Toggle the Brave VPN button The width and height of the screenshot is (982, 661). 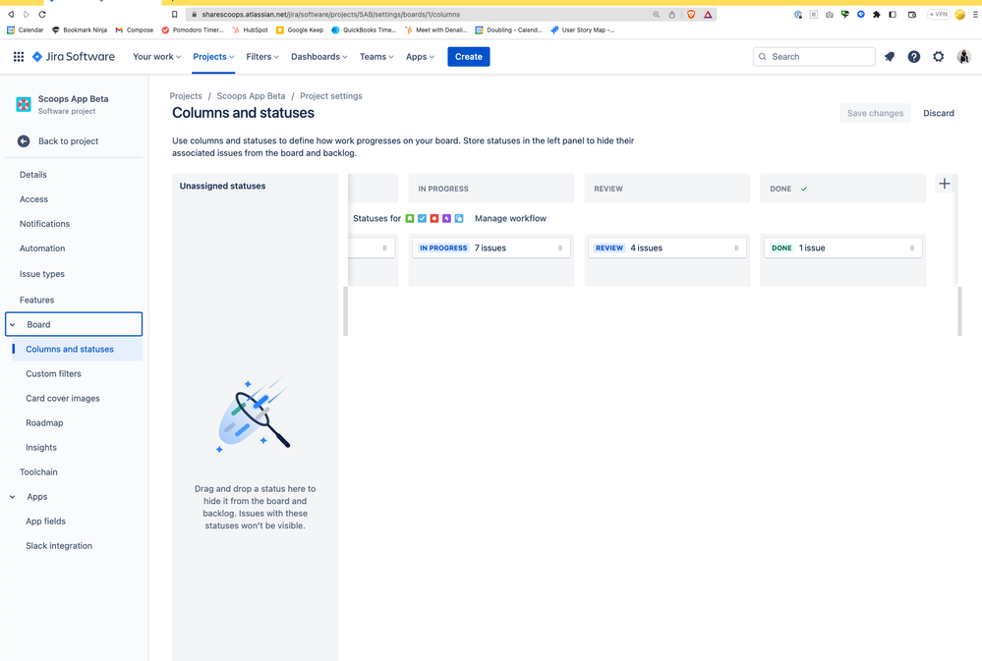(x=938, y=15)
